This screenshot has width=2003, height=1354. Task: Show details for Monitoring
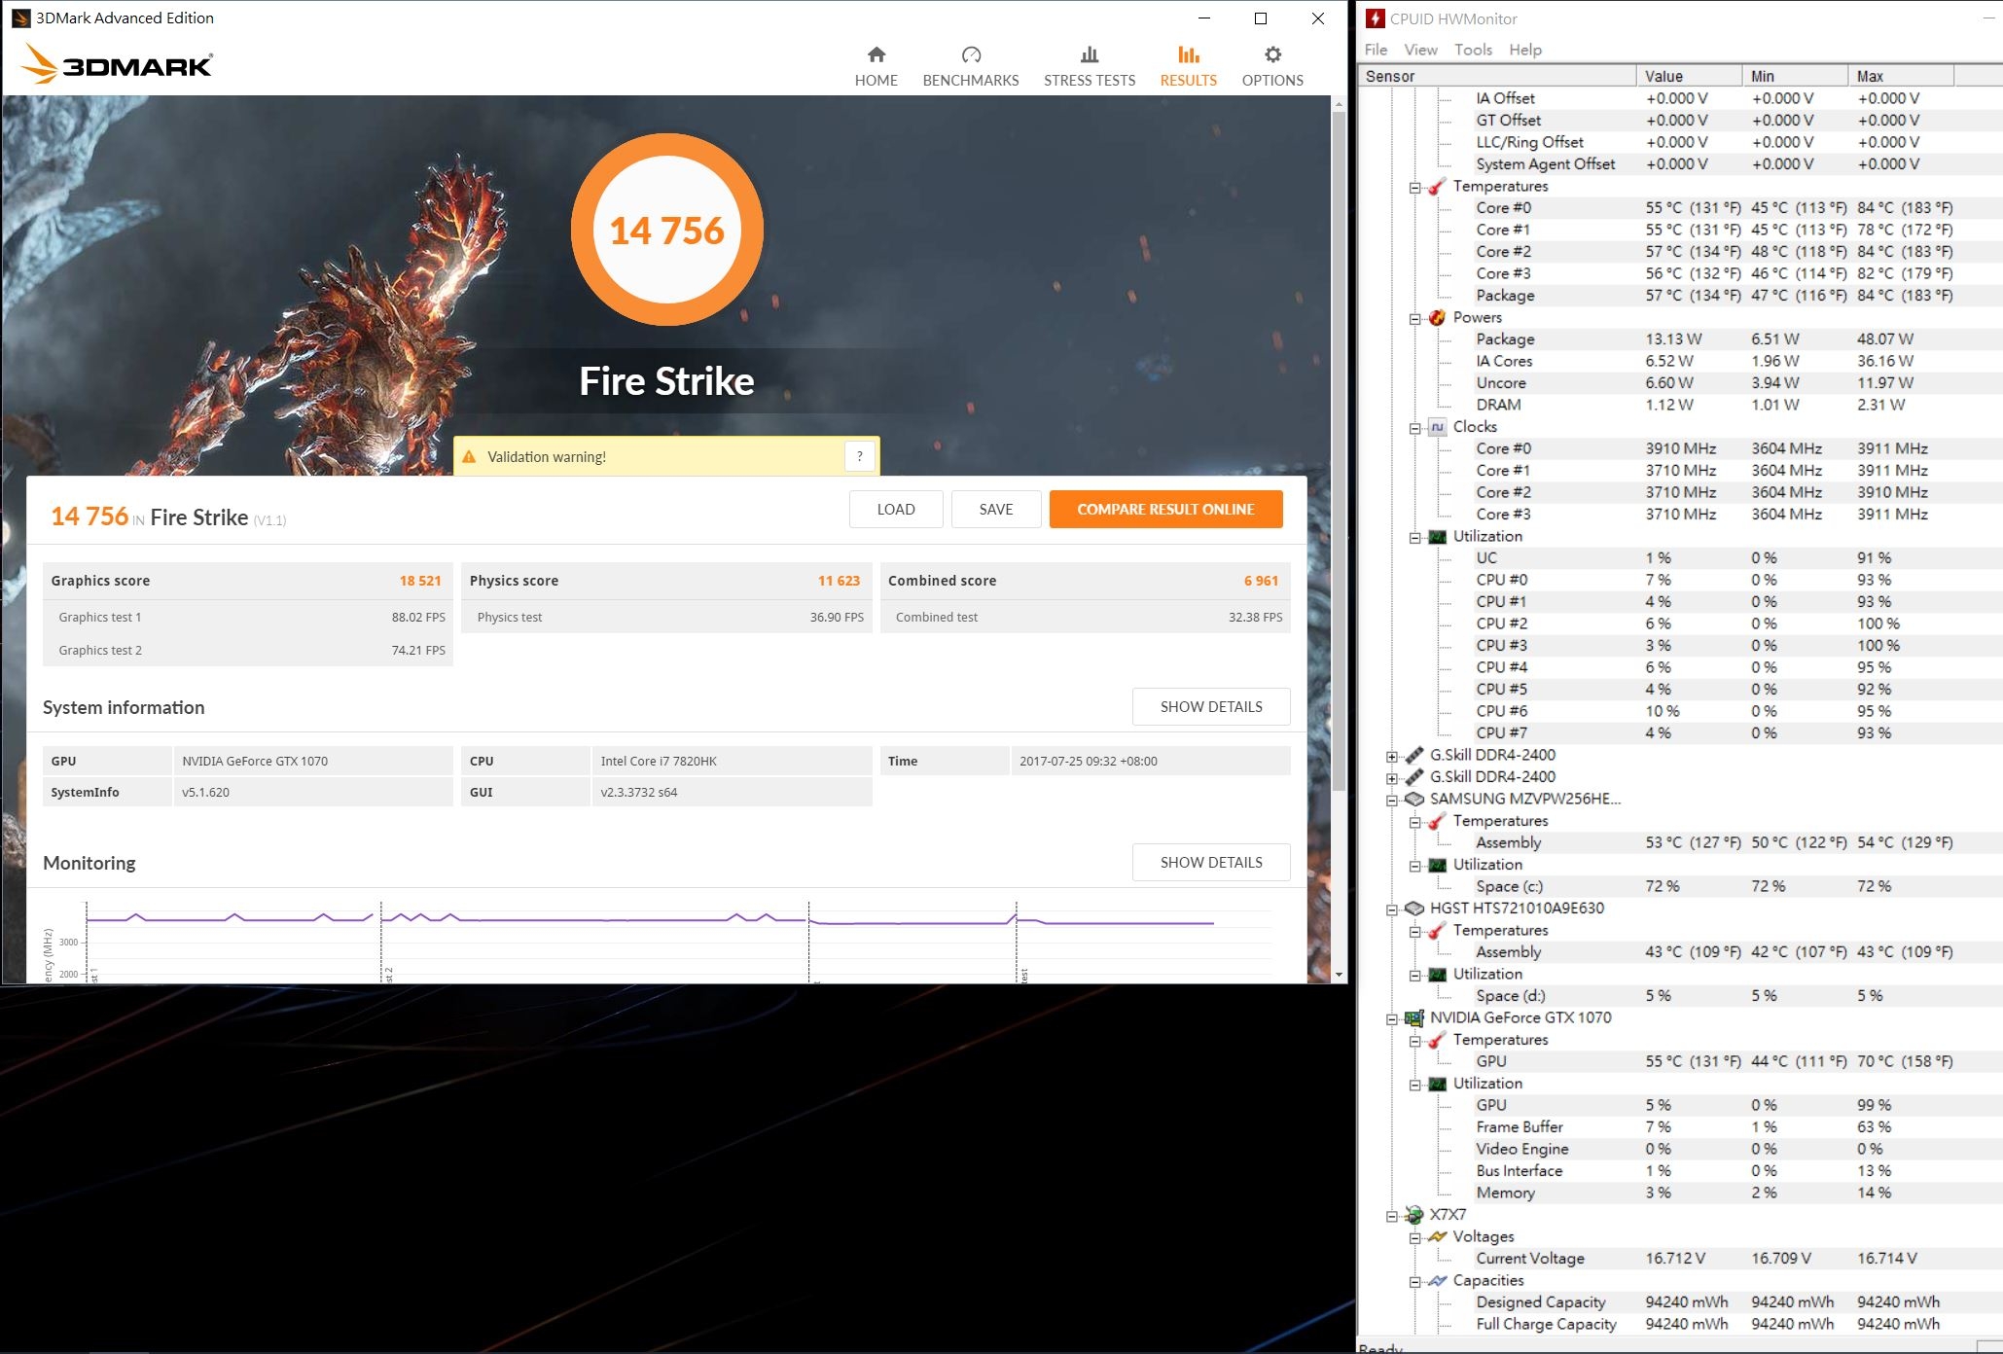click(x=1211, y=862)
